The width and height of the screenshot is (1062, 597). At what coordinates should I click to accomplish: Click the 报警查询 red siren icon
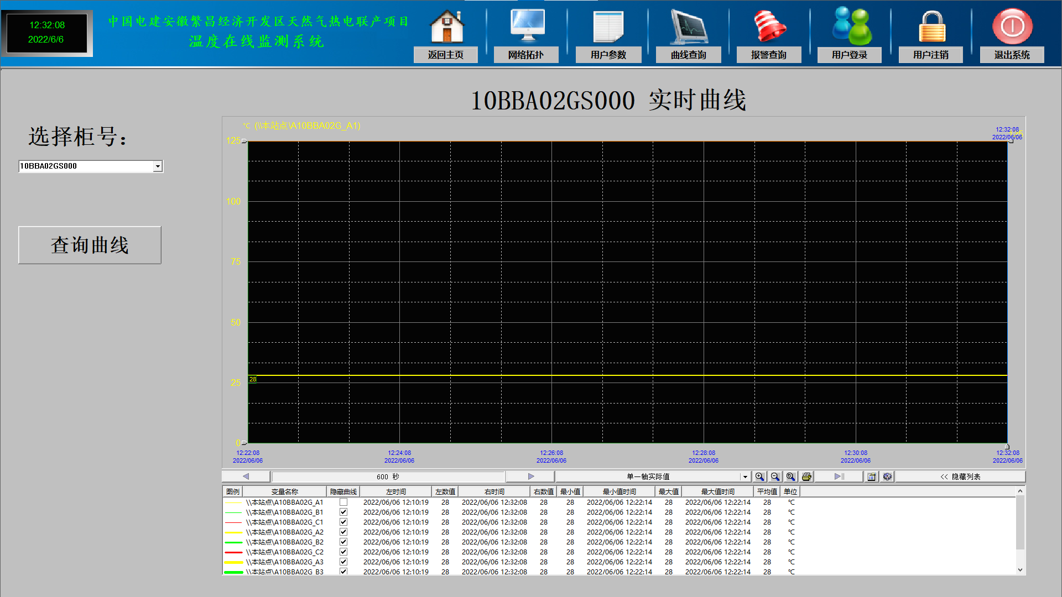click(769, 26)
